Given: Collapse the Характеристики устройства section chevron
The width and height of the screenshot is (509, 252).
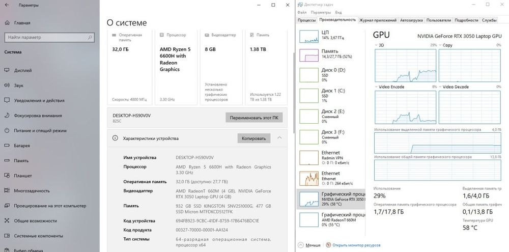Looking at the screenshot, I should pos(279,138).
